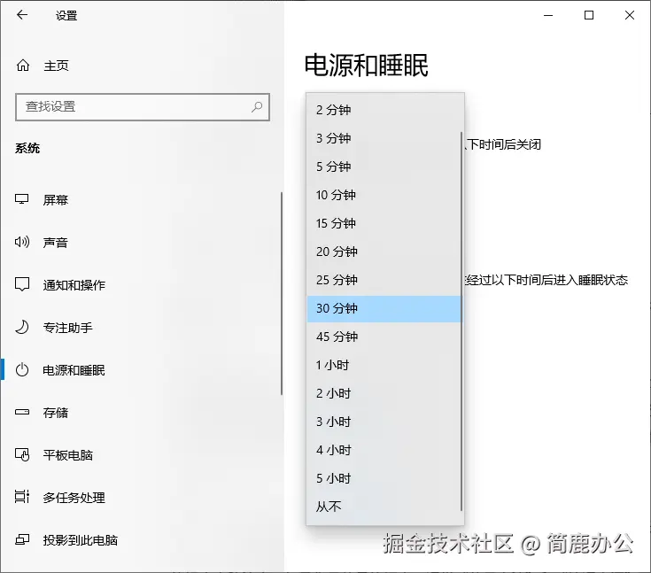This screenshot has height=573, width=651.
Task: Click the 通知和操作 message icon
Action: [x=22, y=284]
